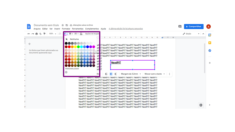Pick the bright green color swatch

tap(78, 47)
